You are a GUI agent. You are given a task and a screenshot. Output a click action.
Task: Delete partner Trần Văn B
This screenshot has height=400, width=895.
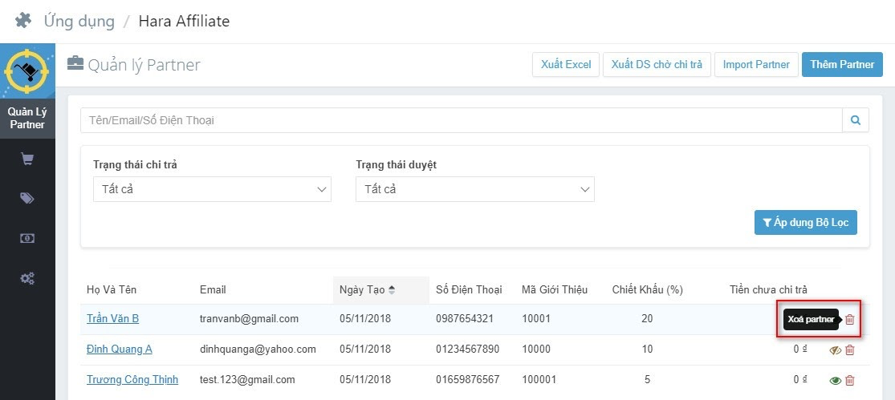850,319
